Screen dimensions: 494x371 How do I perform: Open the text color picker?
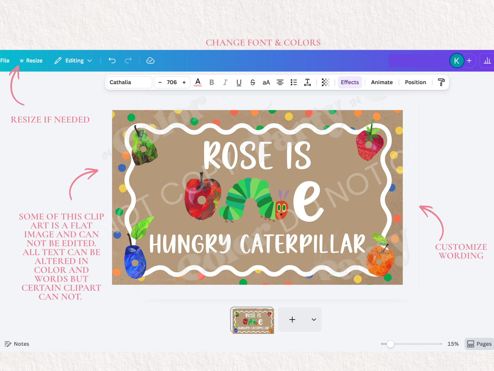pos(198,82)
